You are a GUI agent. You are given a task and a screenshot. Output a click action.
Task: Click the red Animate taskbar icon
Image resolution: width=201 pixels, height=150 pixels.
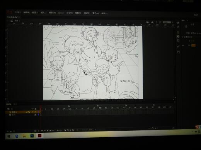[x=39, y=136]
